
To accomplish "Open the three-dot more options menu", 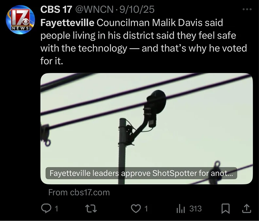I will click(247, 9).
